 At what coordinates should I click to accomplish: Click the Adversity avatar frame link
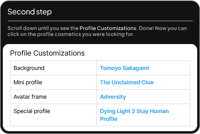[x=113, y=97]
